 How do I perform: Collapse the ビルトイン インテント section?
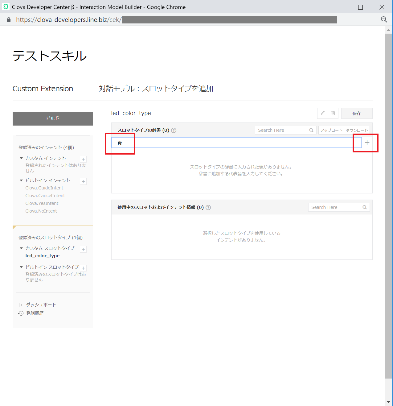pyautogui.click(x=21, y=180)
